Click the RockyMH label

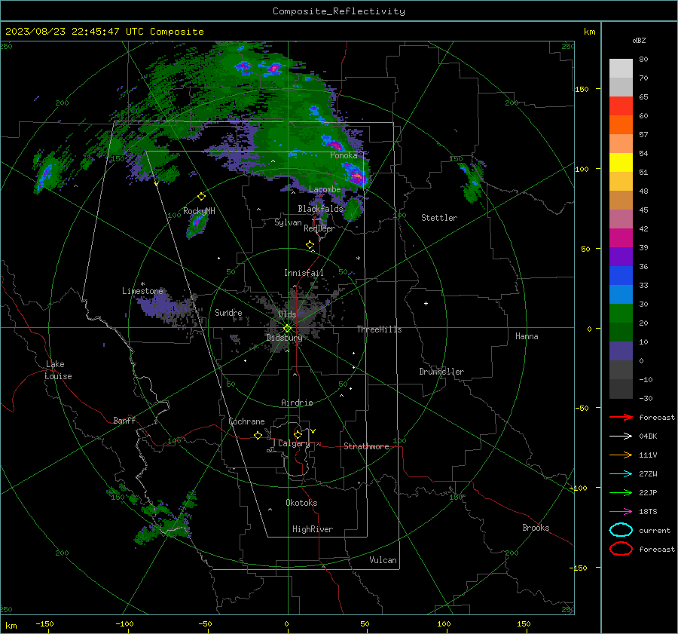coord(199,211)
